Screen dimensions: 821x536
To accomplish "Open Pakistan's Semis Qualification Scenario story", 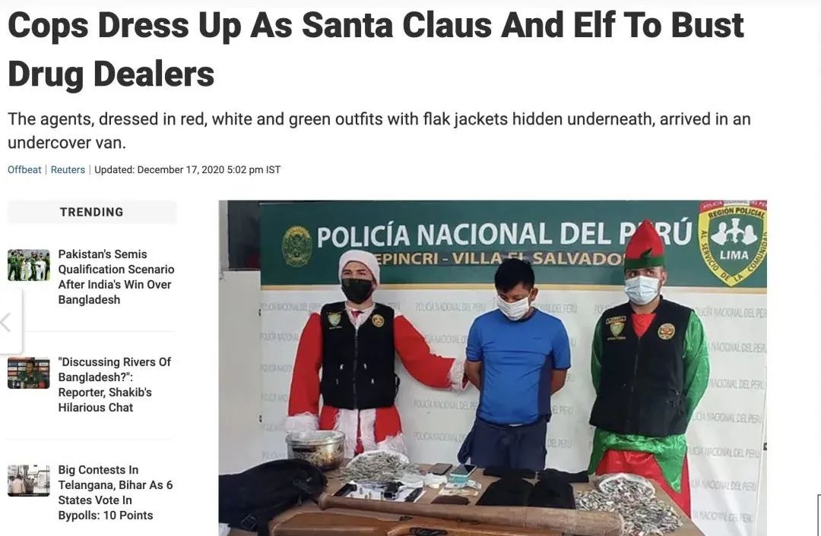I will [x=116, y=276].
